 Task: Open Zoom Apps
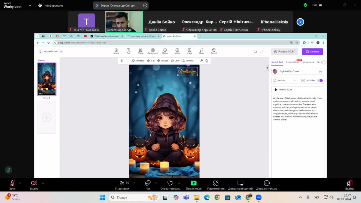216,185
